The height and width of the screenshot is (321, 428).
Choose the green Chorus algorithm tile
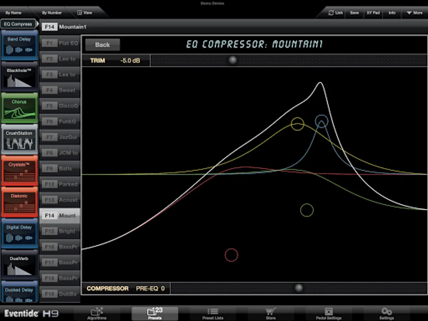tap(19, 108)
